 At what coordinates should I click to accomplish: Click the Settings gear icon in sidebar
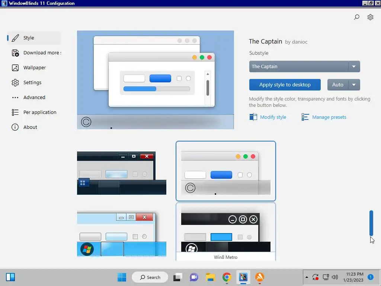tap(15, 82)
